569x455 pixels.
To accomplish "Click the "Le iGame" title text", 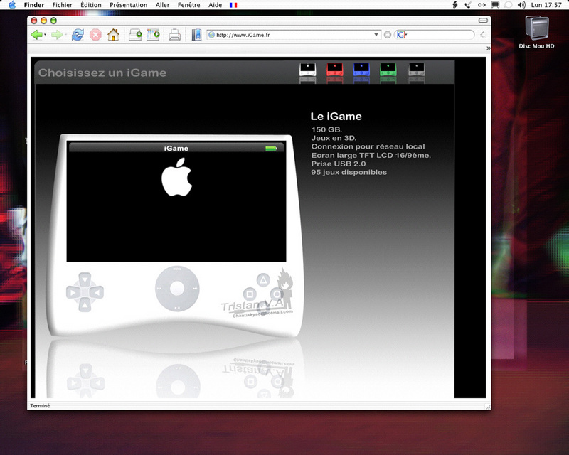I will click(x=336, y=117).
